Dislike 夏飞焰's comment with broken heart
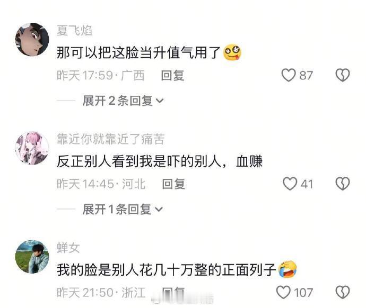Image resolution: width=366 pixels, height=308 pixels. (343, 75)
